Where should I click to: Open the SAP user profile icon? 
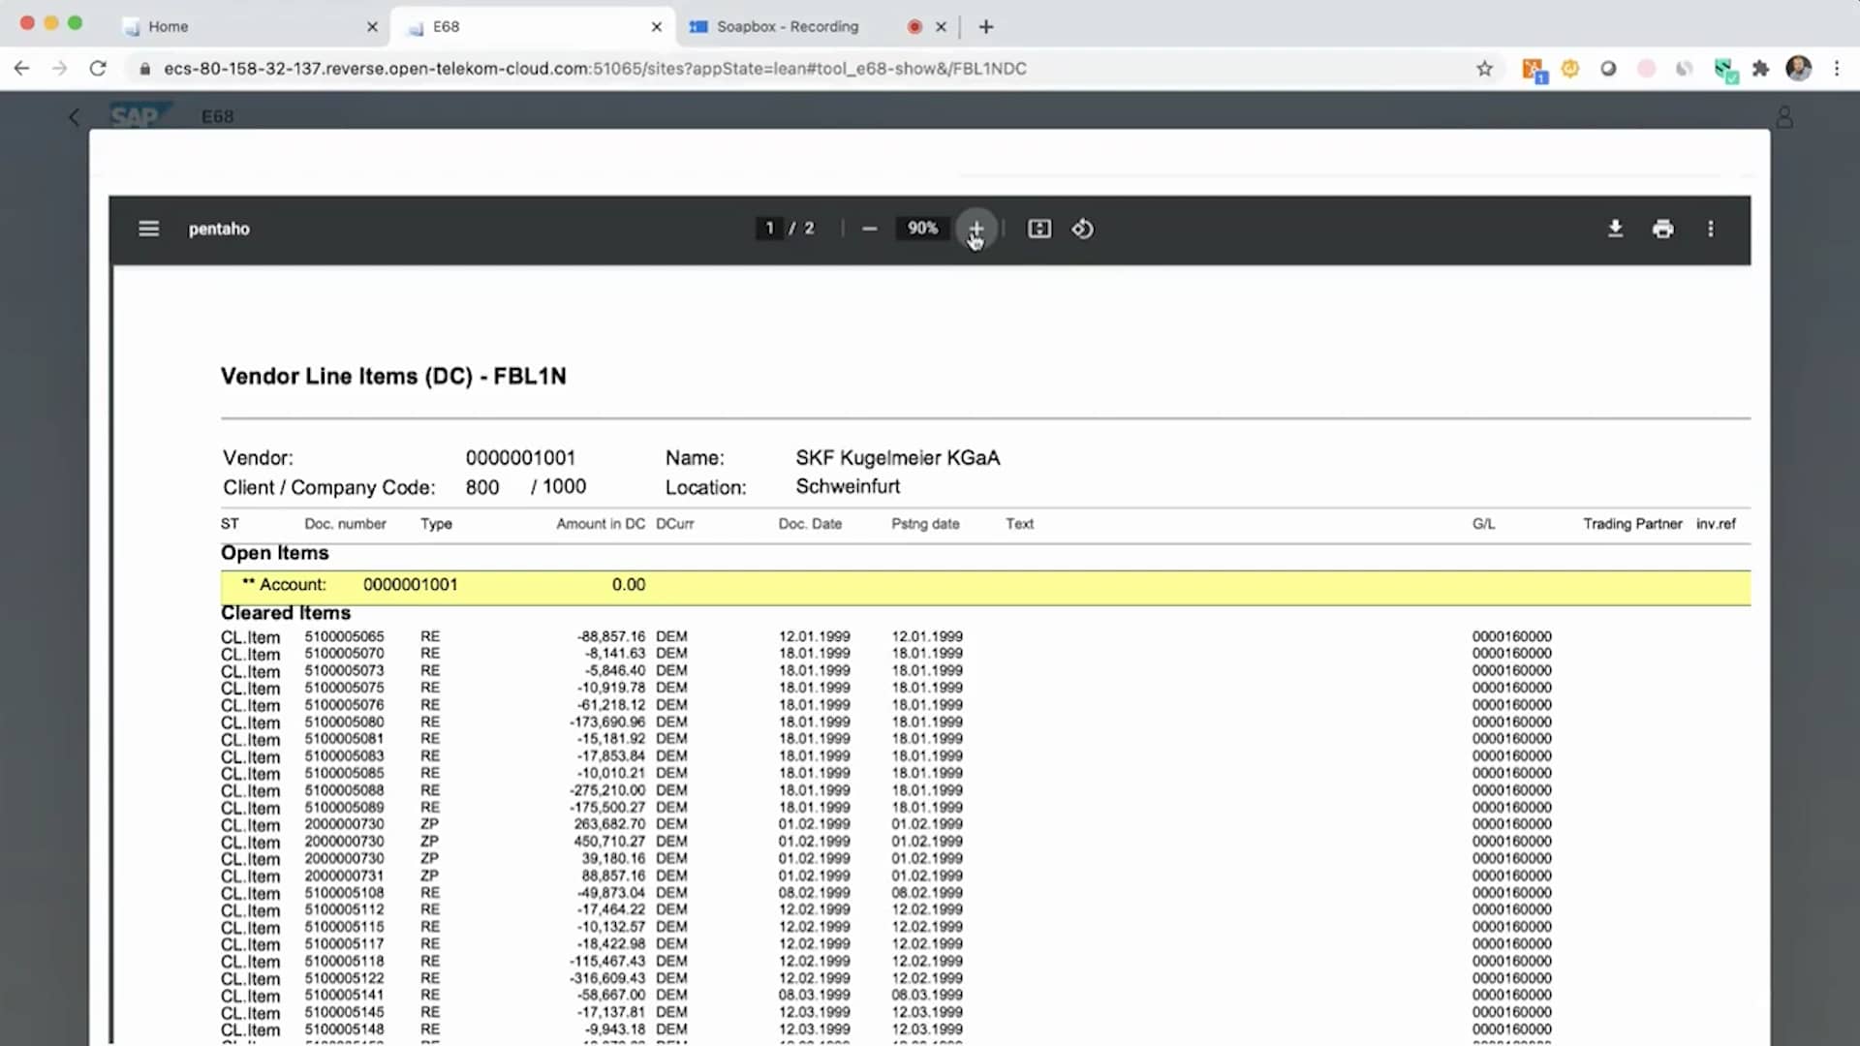[x=1784, y=117]
